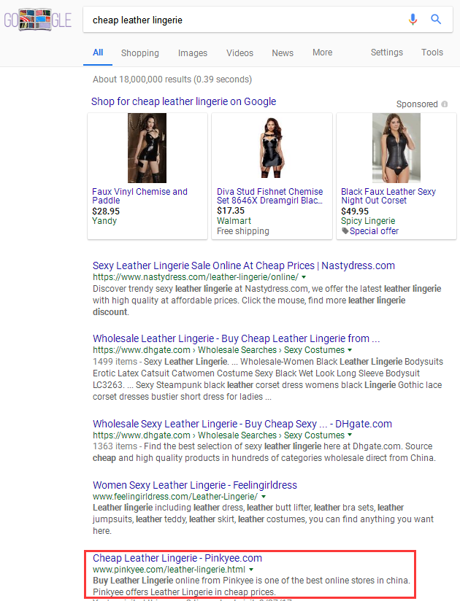The image size is (460, 601).
Task: Click the Walmart store name
Action: [x=234, y=221]
